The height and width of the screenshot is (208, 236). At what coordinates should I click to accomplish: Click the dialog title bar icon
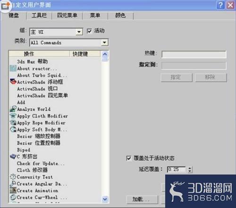(5, 6)
